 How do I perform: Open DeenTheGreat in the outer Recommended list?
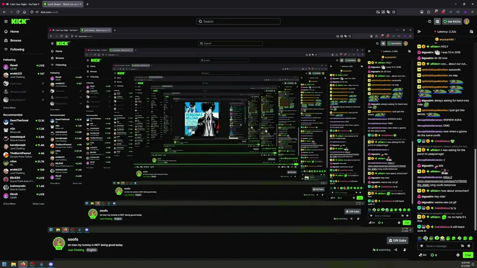24,122
